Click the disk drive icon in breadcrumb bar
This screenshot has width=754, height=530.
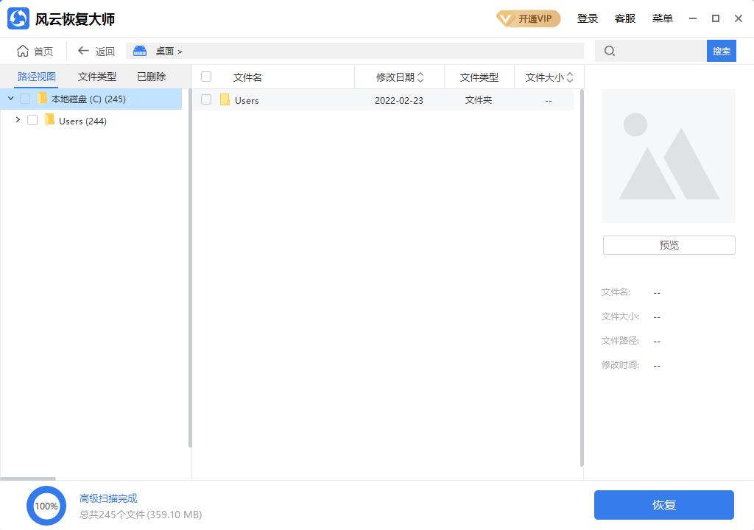[139, 51]
